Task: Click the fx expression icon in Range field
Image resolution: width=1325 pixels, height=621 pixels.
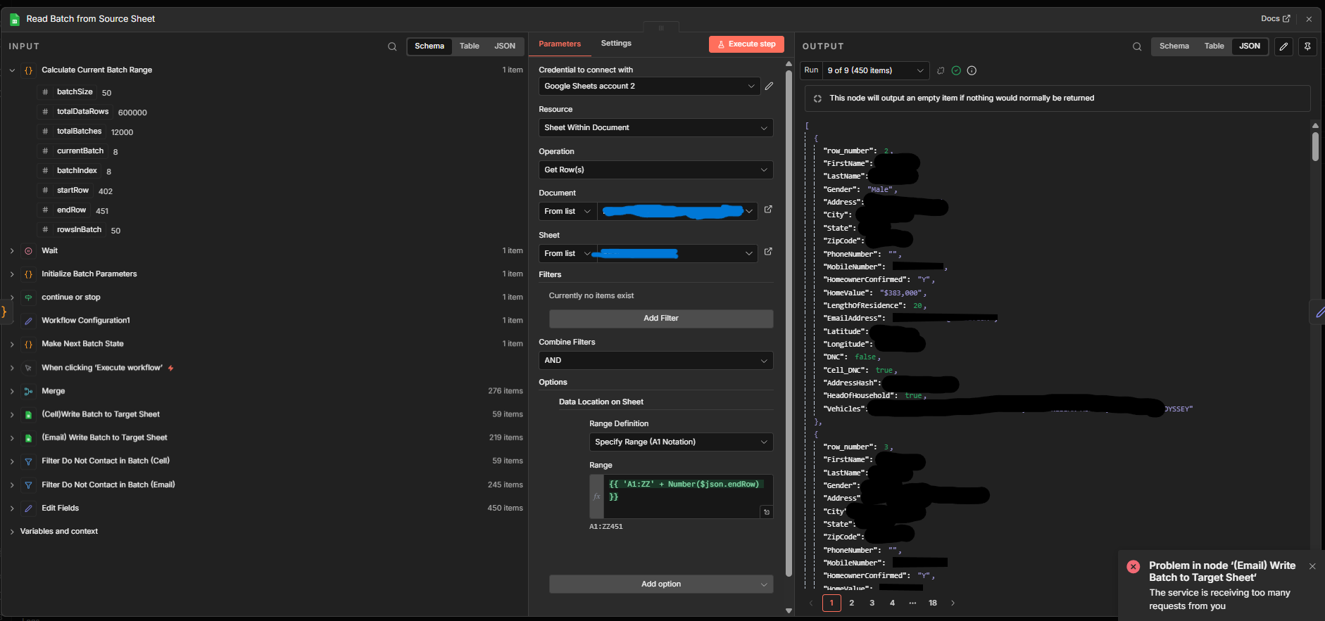Action: pos(597,497)
